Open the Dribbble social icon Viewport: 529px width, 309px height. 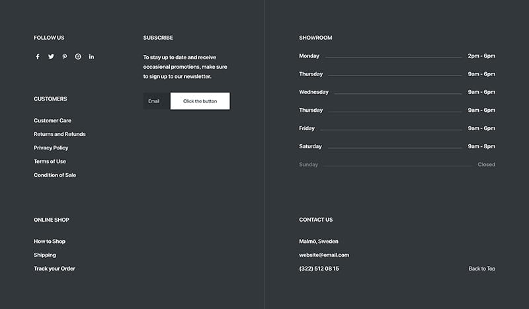(x=78, y=57)
